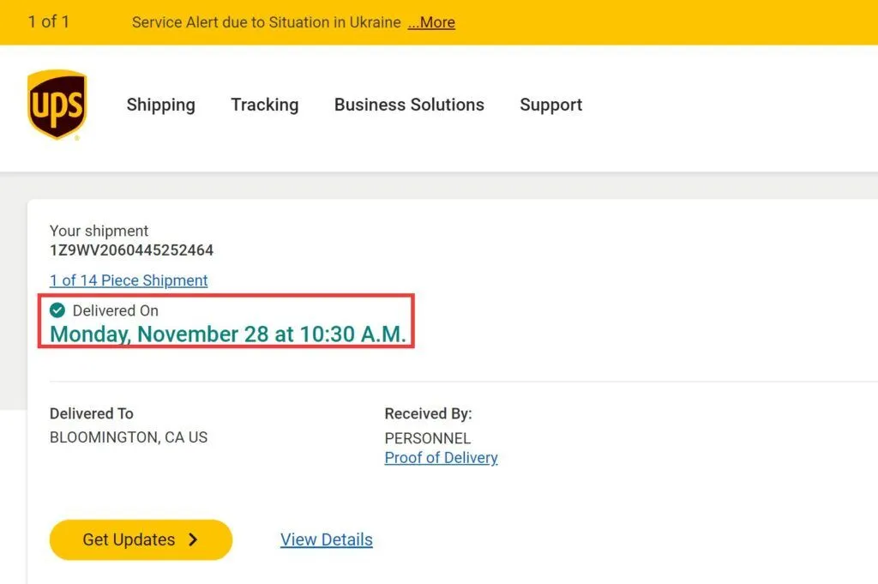Open the Shipping menu
Screen dimensions: 878x584
[160, 105]
